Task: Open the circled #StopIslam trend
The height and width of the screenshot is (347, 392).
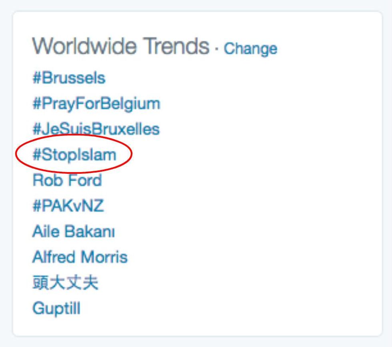Action: 74,154
